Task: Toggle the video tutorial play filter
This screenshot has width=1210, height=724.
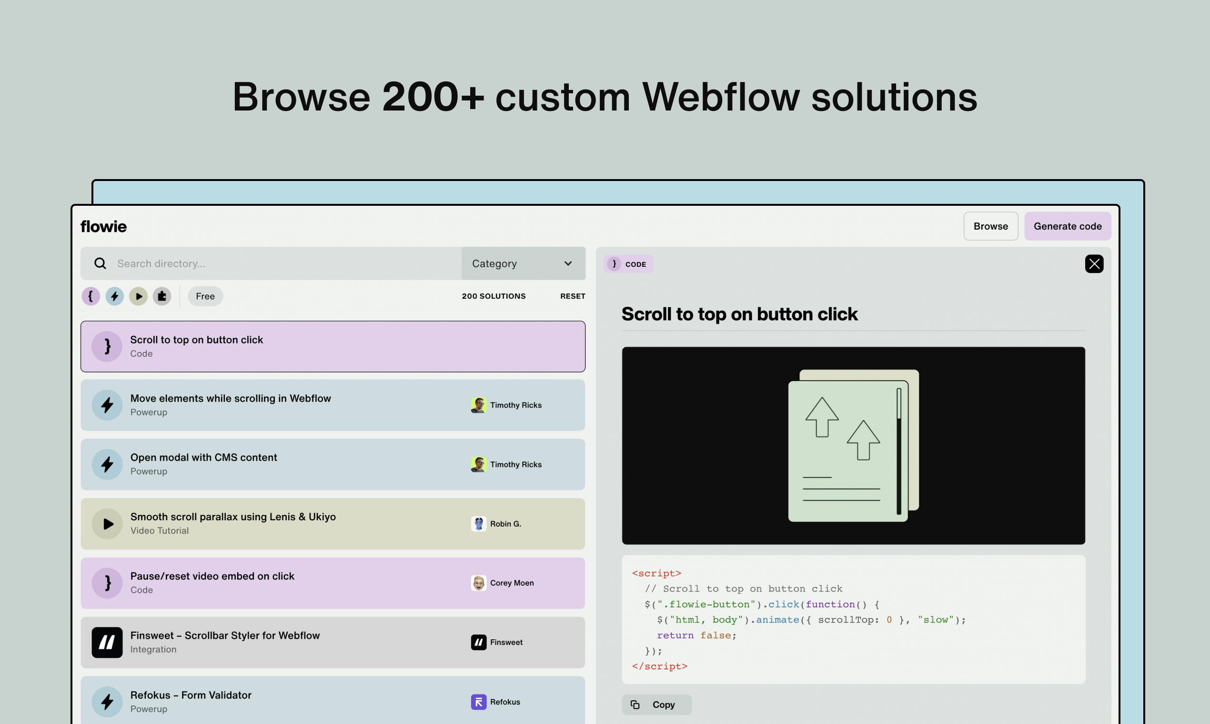Action: click(x=139, y=296)
